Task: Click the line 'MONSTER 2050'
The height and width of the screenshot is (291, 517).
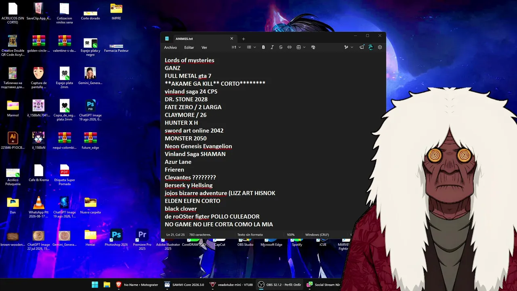Action: click(186, 139)
